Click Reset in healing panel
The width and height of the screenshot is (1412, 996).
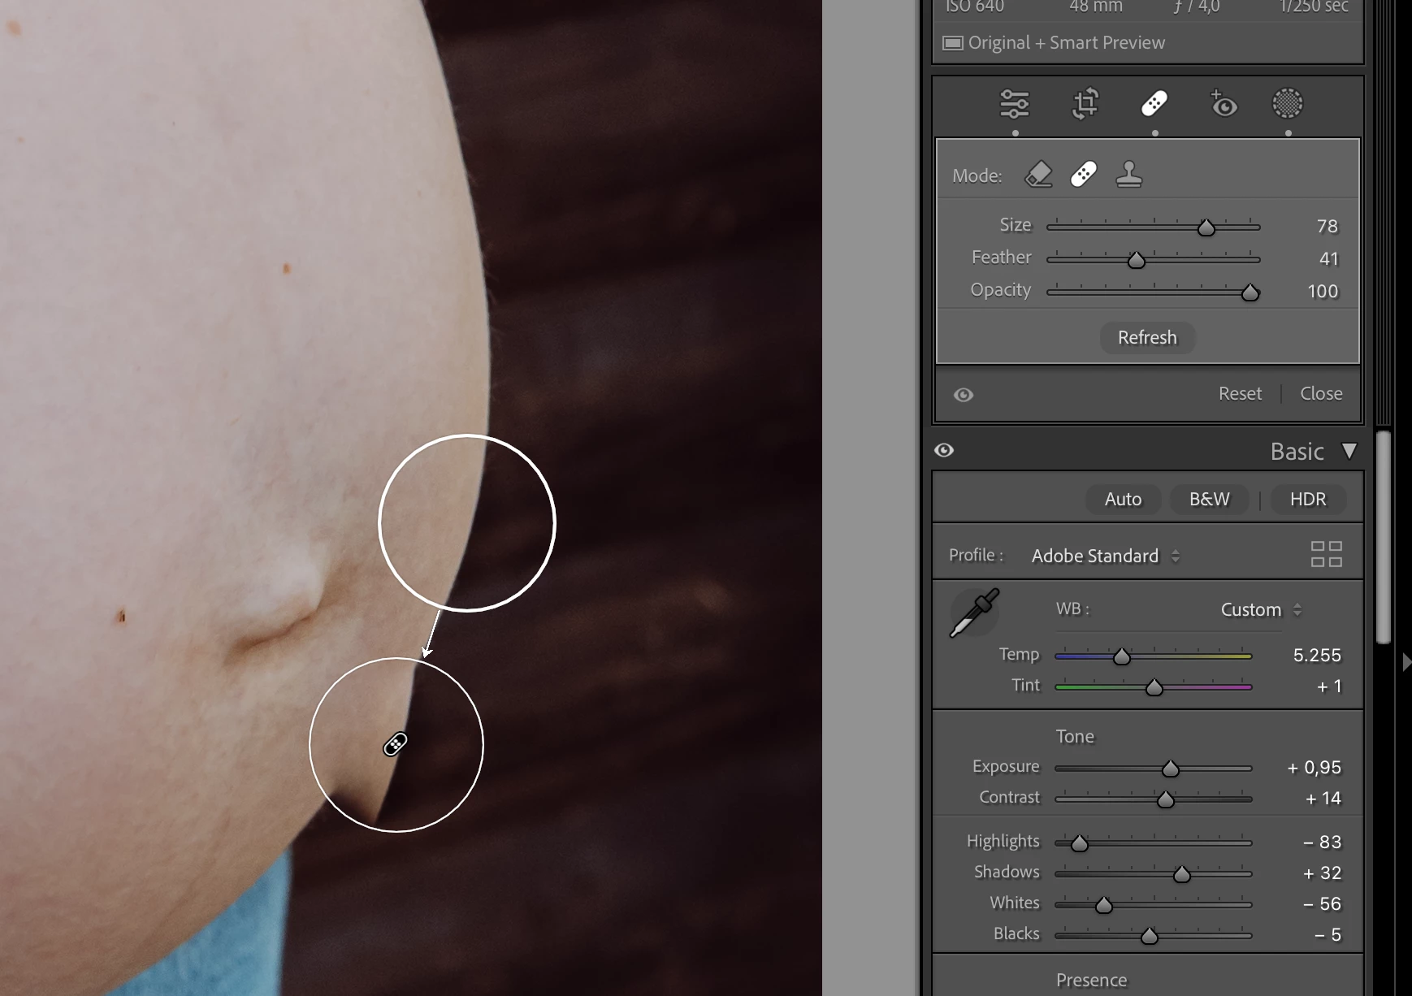click(1240, 394)
